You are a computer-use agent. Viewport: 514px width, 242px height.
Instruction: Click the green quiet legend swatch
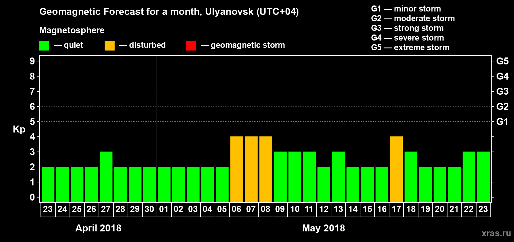[x=44, y=46]
